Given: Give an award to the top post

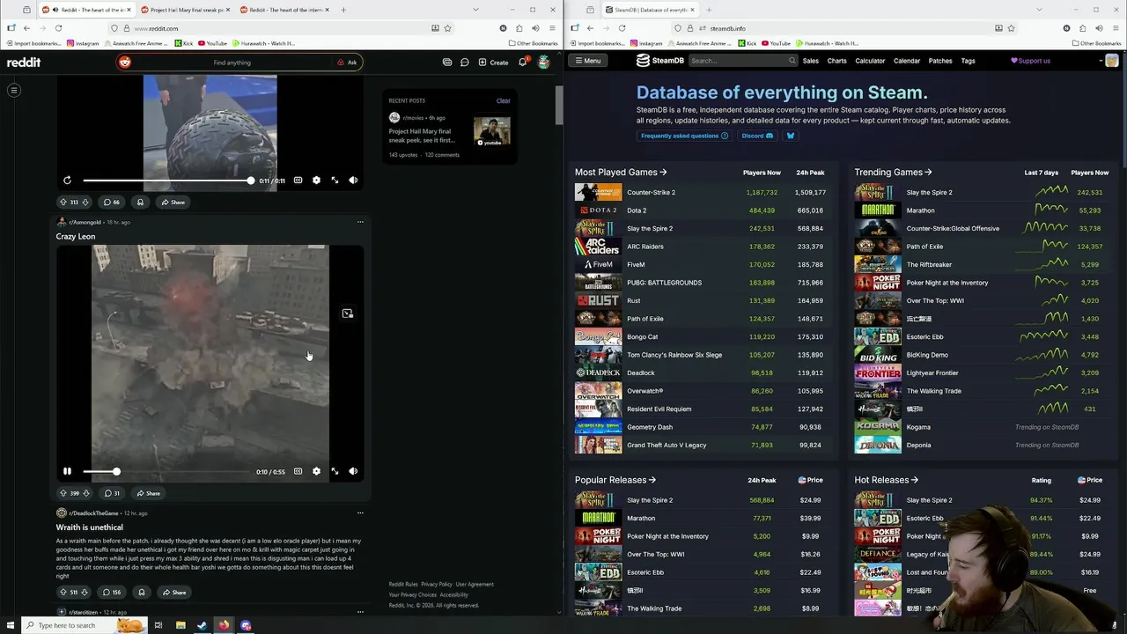Looking at the screenshot, I should pyautogui.click(x=140, y=203).
